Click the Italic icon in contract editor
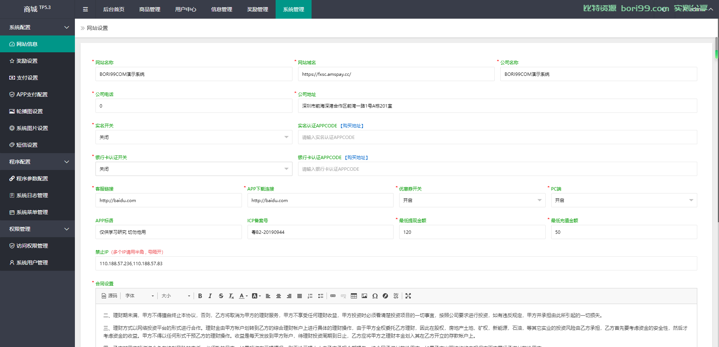Viewport: 719px width, 347px height. point(210,296)
